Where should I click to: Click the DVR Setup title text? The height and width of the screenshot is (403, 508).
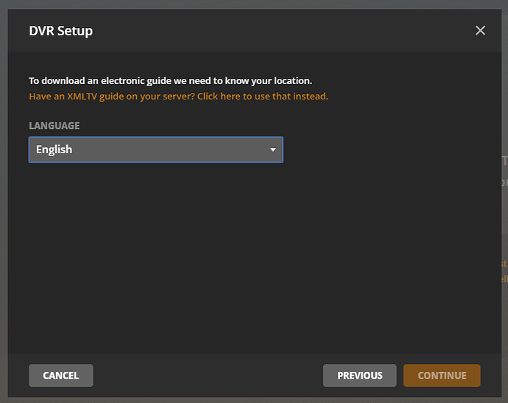point(60,31)
